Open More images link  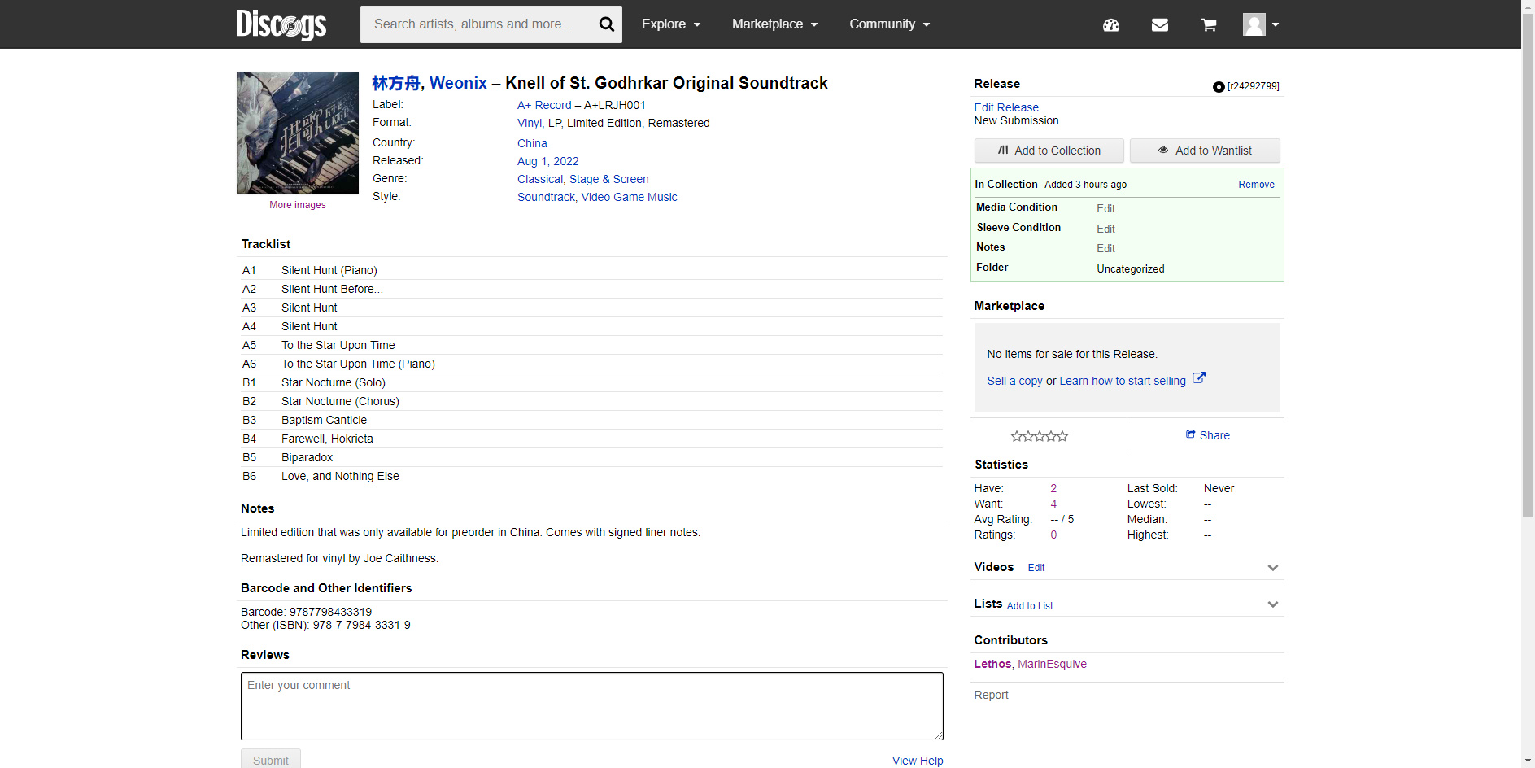pos(298,205)
